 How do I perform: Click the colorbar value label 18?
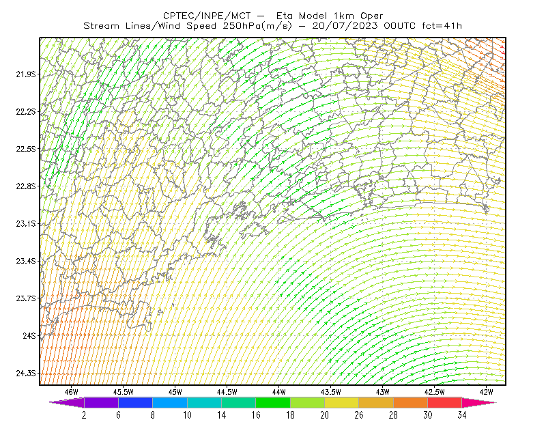pyautogui.click(x=290, y=415)
